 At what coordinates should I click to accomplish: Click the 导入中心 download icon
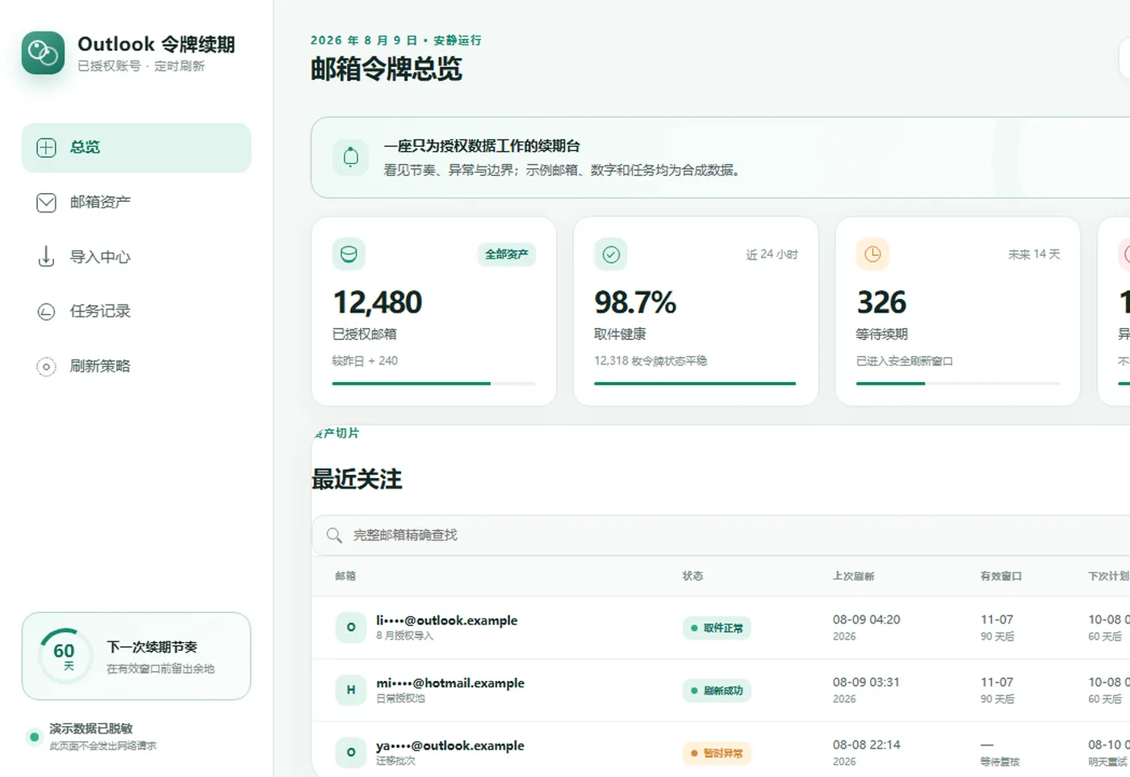46,257
